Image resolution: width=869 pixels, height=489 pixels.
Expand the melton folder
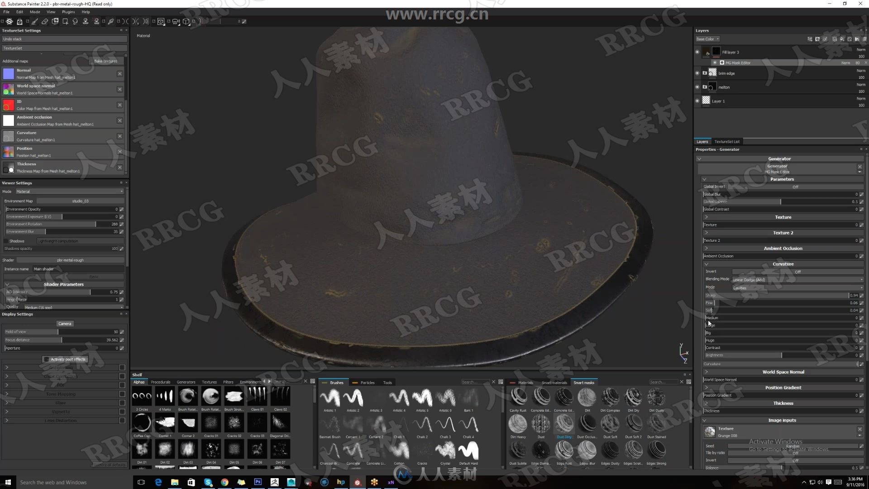tap(705, 87)
